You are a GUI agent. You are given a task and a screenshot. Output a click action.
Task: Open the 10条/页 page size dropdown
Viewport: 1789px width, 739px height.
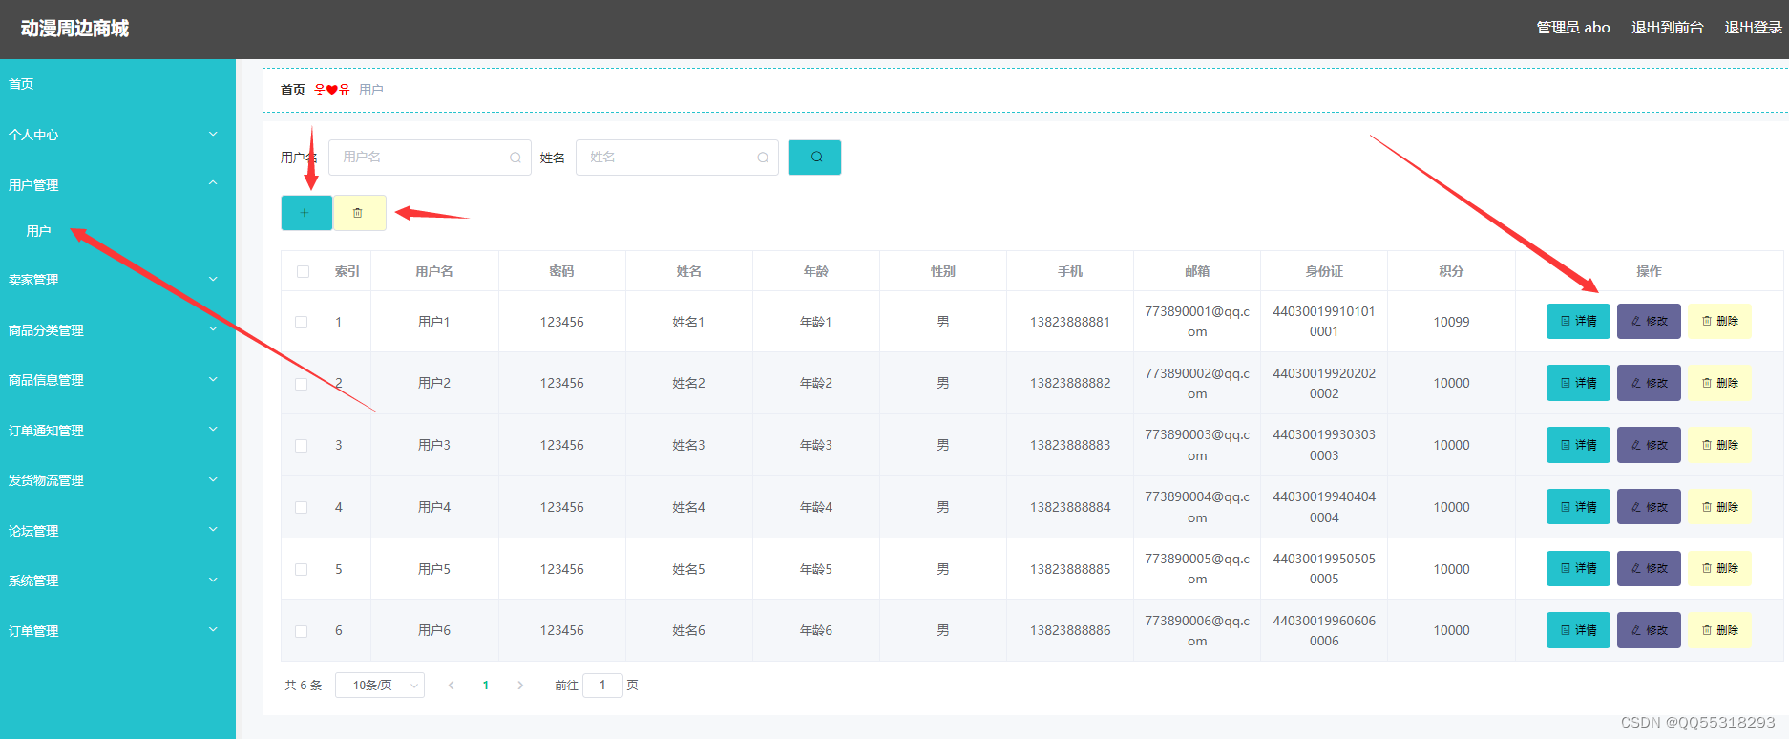tap(380, 686)
